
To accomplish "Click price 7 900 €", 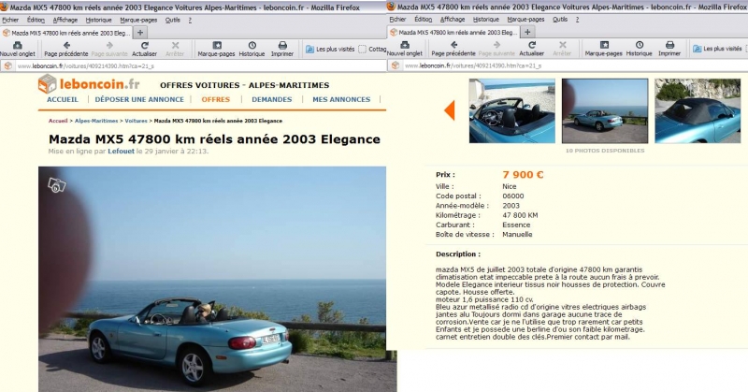I will (523, 175).
